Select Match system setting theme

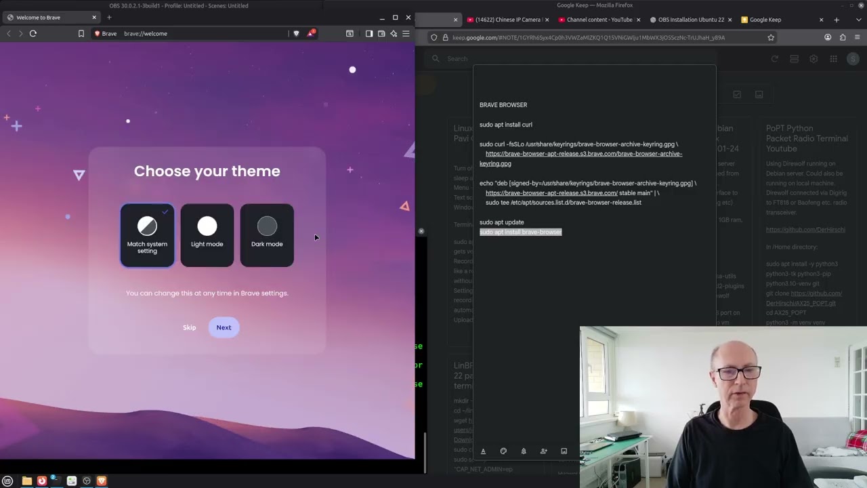(147, 235)
